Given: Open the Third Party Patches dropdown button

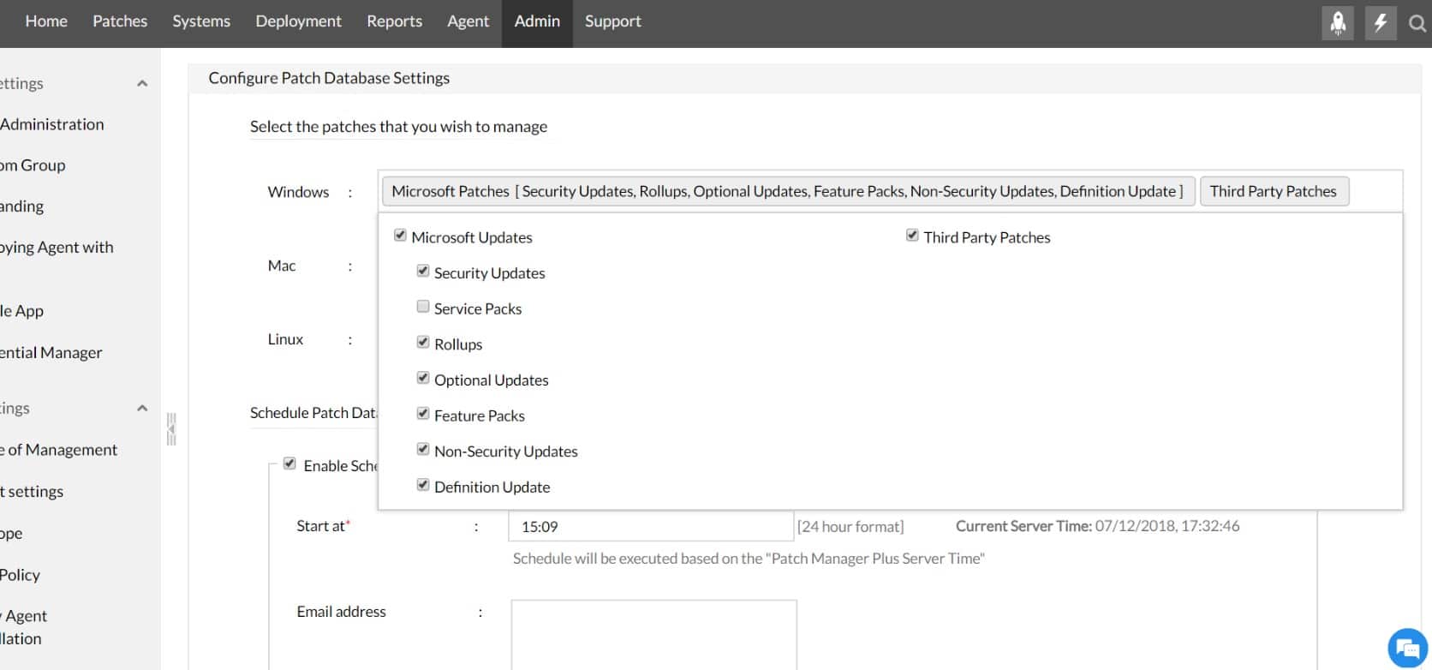Looking at the screenshot, I should (x=1274, y=191).
